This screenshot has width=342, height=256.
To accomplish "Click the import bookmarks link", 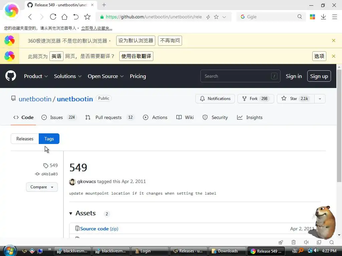I will pyautogui.click(x=97, y=28).
